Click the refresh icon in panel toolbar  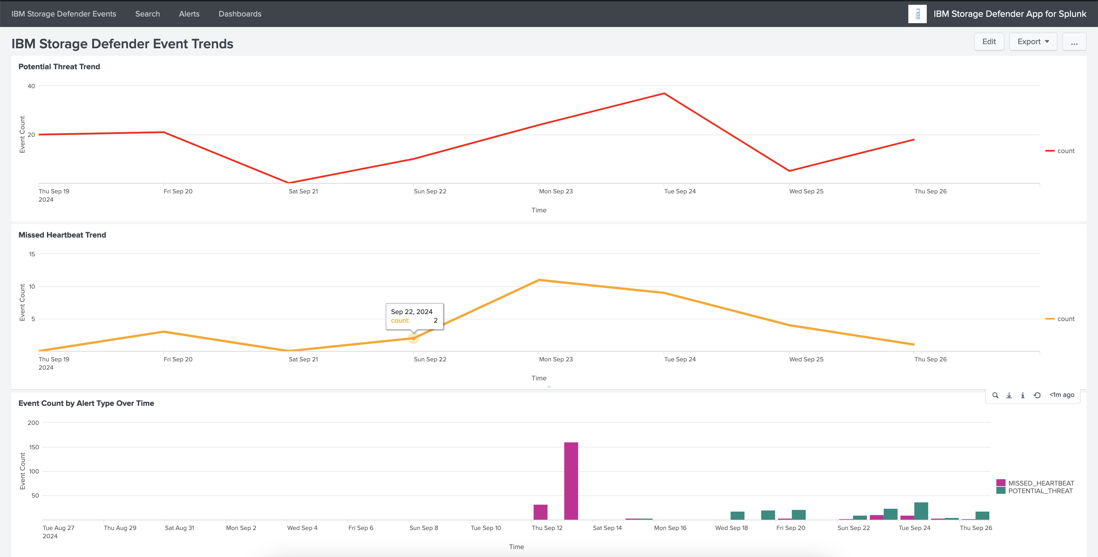[x=1037, y=395]
